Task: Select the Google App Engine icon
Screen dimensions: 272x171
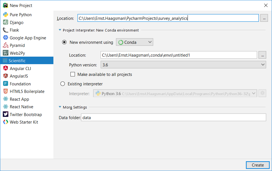Action: (x=6, y=38)
